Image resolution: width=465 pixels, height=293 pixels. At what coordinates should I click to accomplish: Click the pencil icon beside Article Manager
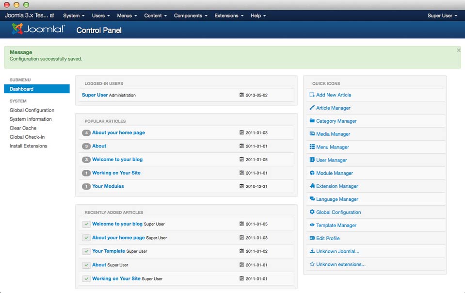tap(312, 108)
